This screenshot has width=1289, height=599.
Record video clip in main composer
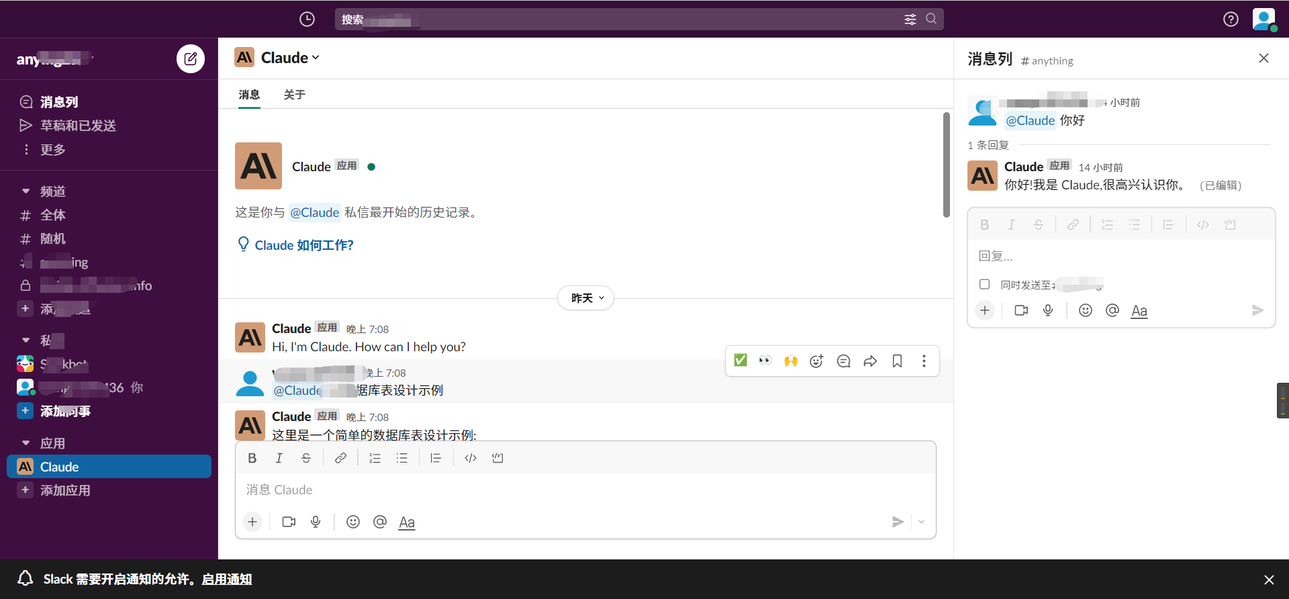click(289, 522)
